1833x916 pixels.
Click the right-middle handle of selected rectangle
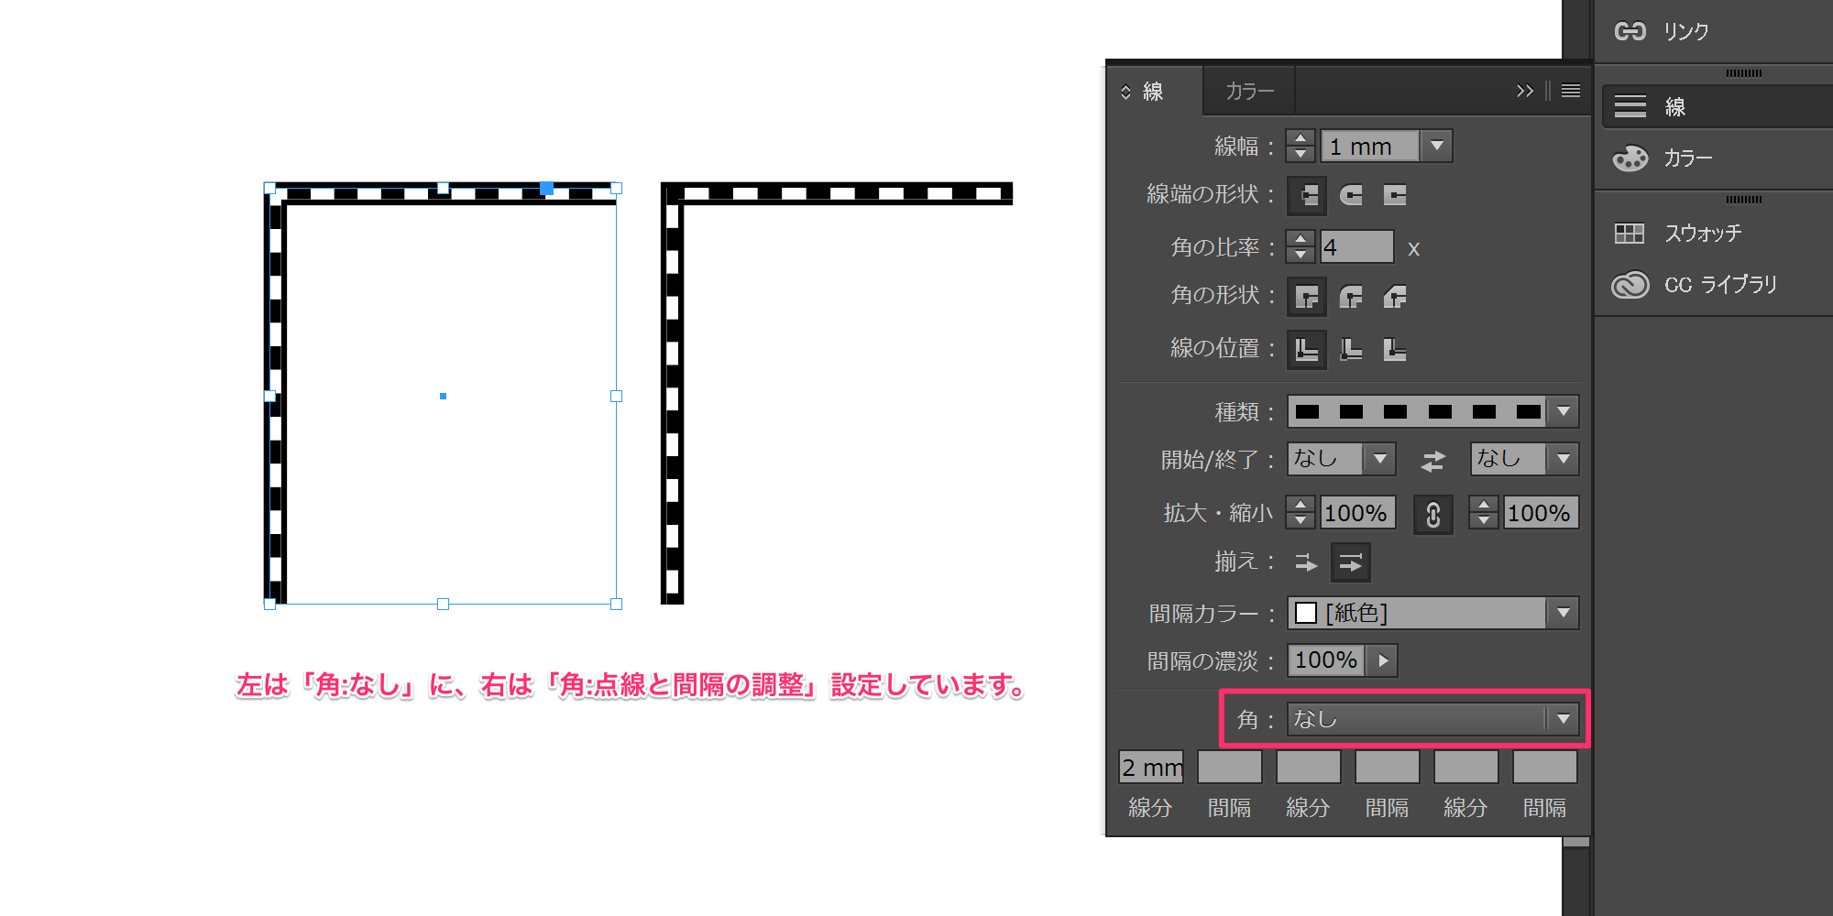point(616,396)
